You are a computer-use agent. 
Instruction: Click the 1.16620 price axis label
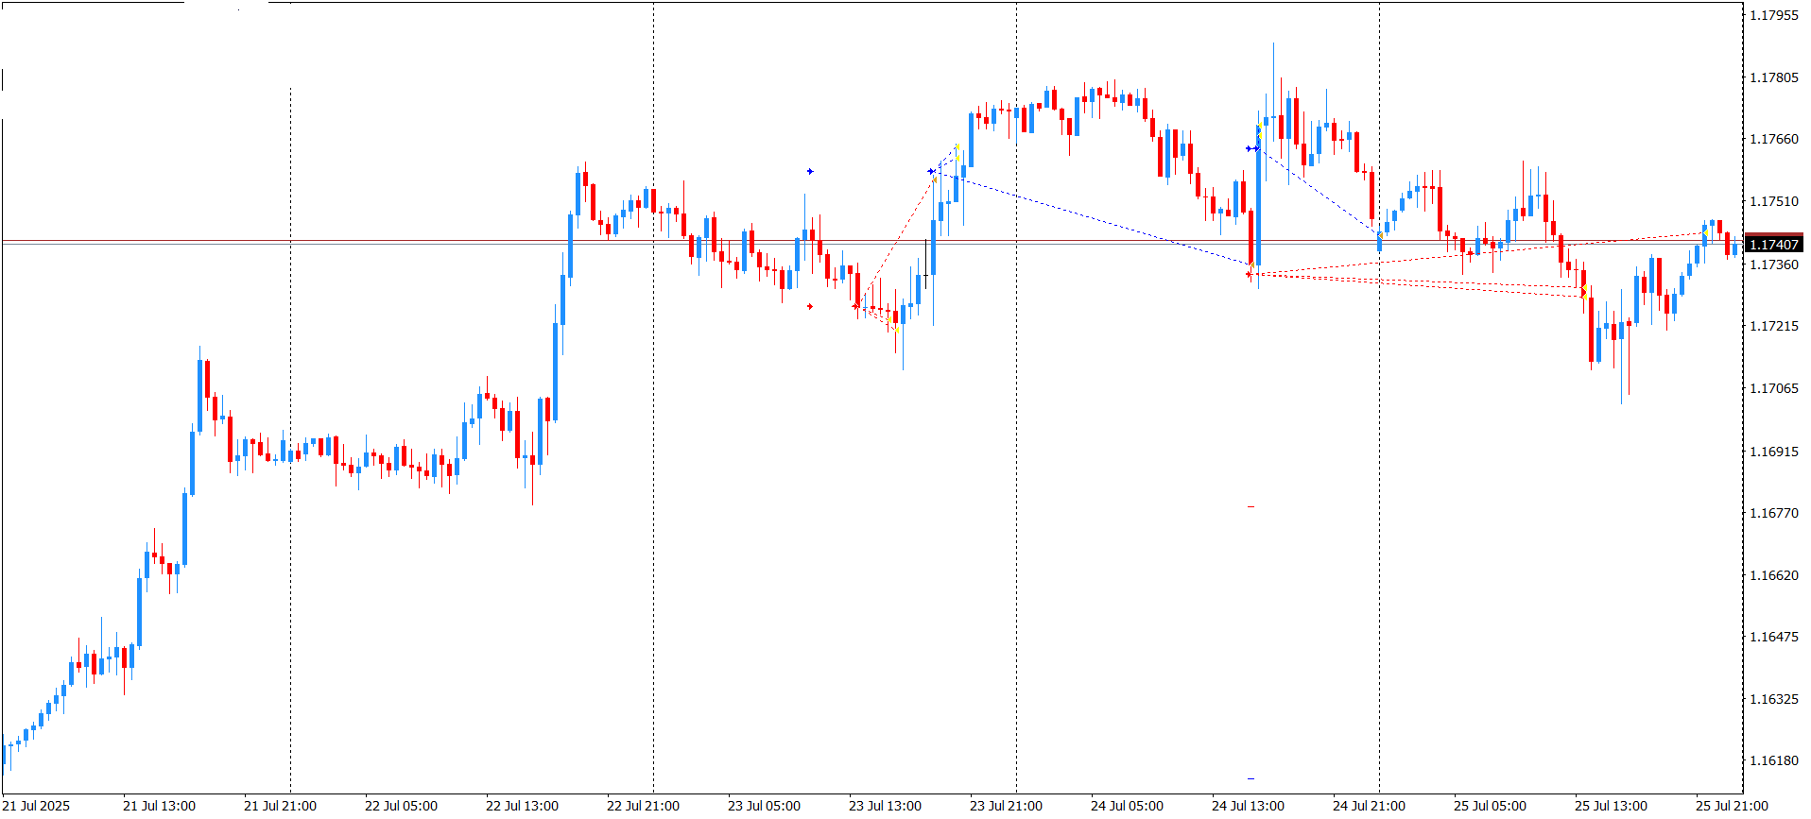[1774, 575]
